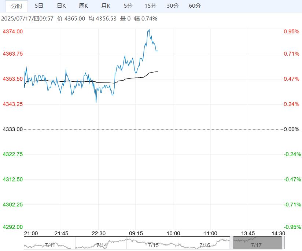Click the 均 4356.53 average readout
302x251 pixels.
pyautogui.click(x=103, y=19)
